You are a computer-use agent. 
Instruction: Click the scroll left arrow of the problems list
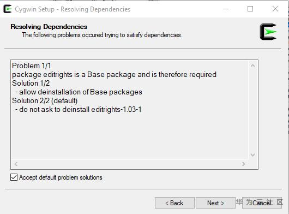coord(16,164)
